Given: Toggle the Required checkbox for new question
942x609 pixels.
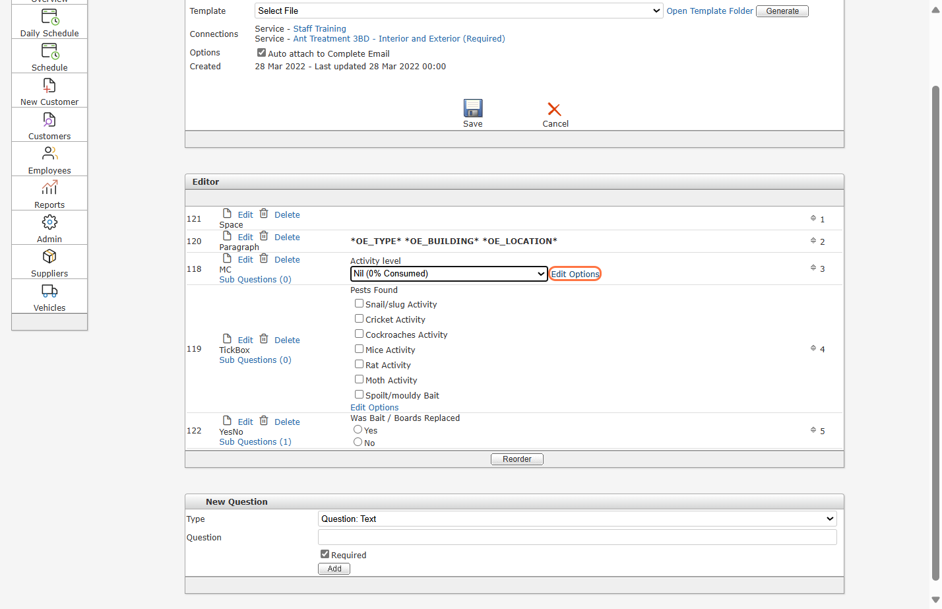Looking at the screenshot, I should pos(325,554).
